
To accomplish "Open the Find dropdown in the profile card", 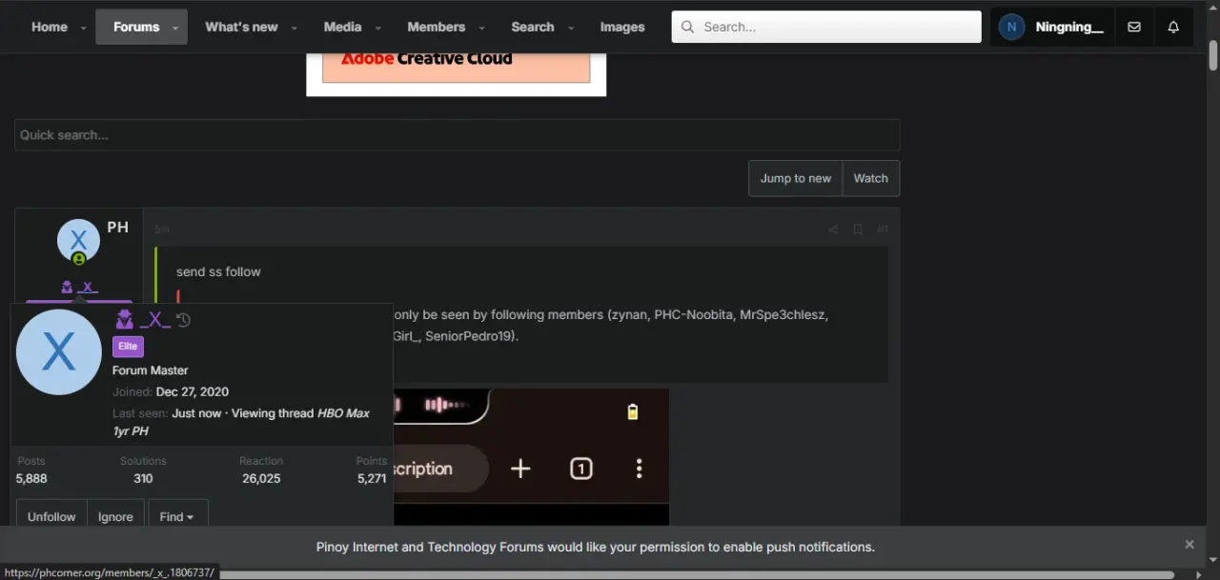I will pos(177,516).
